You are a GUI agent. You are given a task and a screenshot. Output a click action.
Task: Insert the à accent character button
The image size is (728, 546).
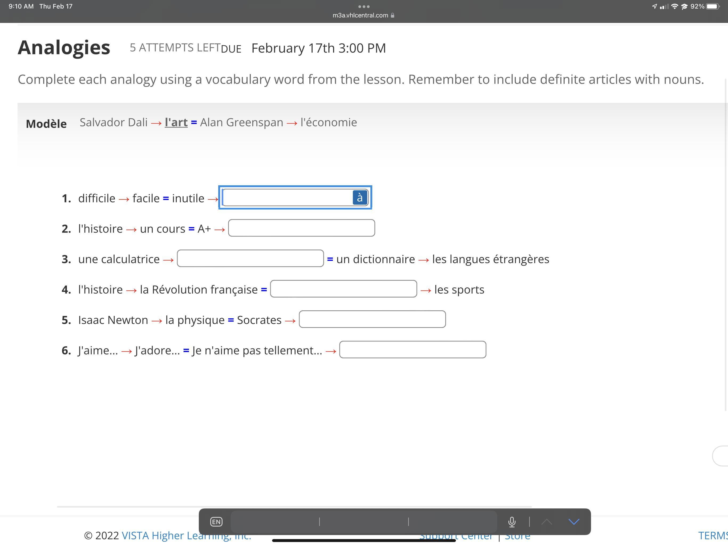click(360, 198)
